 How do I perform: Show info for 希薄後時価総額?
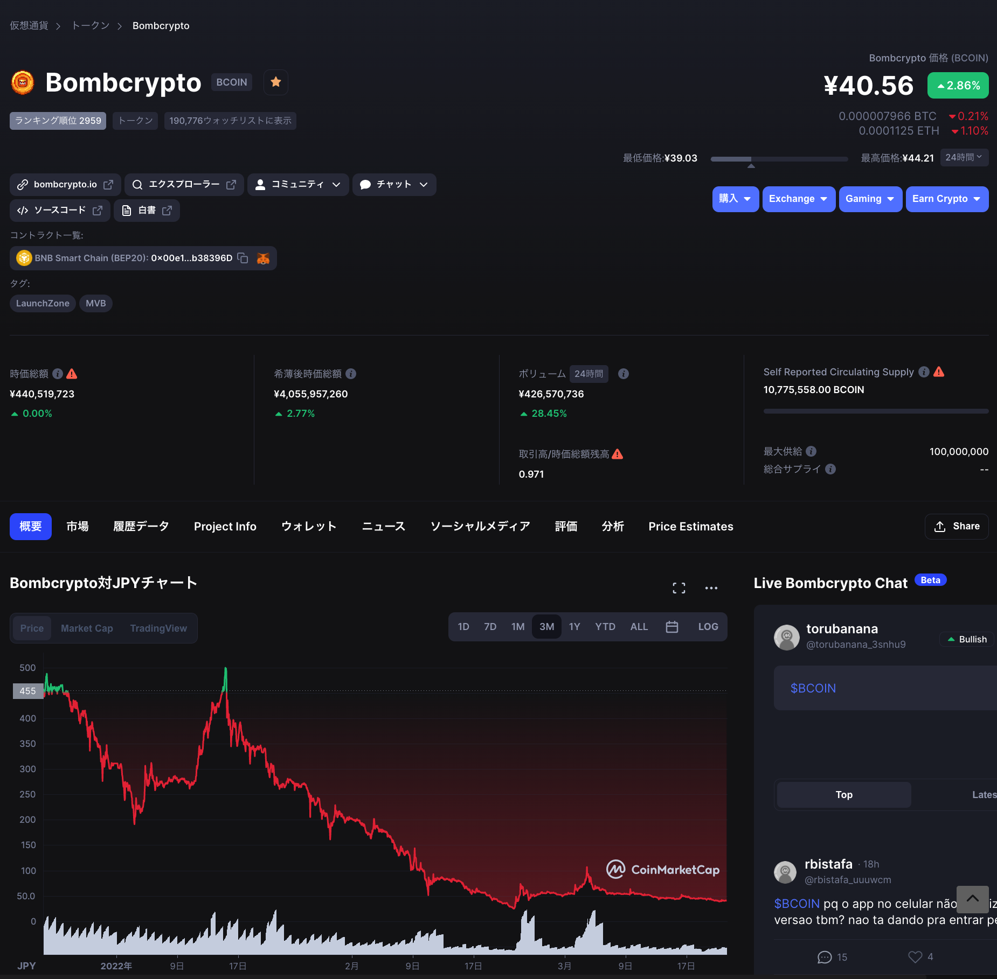click(351, 374)
